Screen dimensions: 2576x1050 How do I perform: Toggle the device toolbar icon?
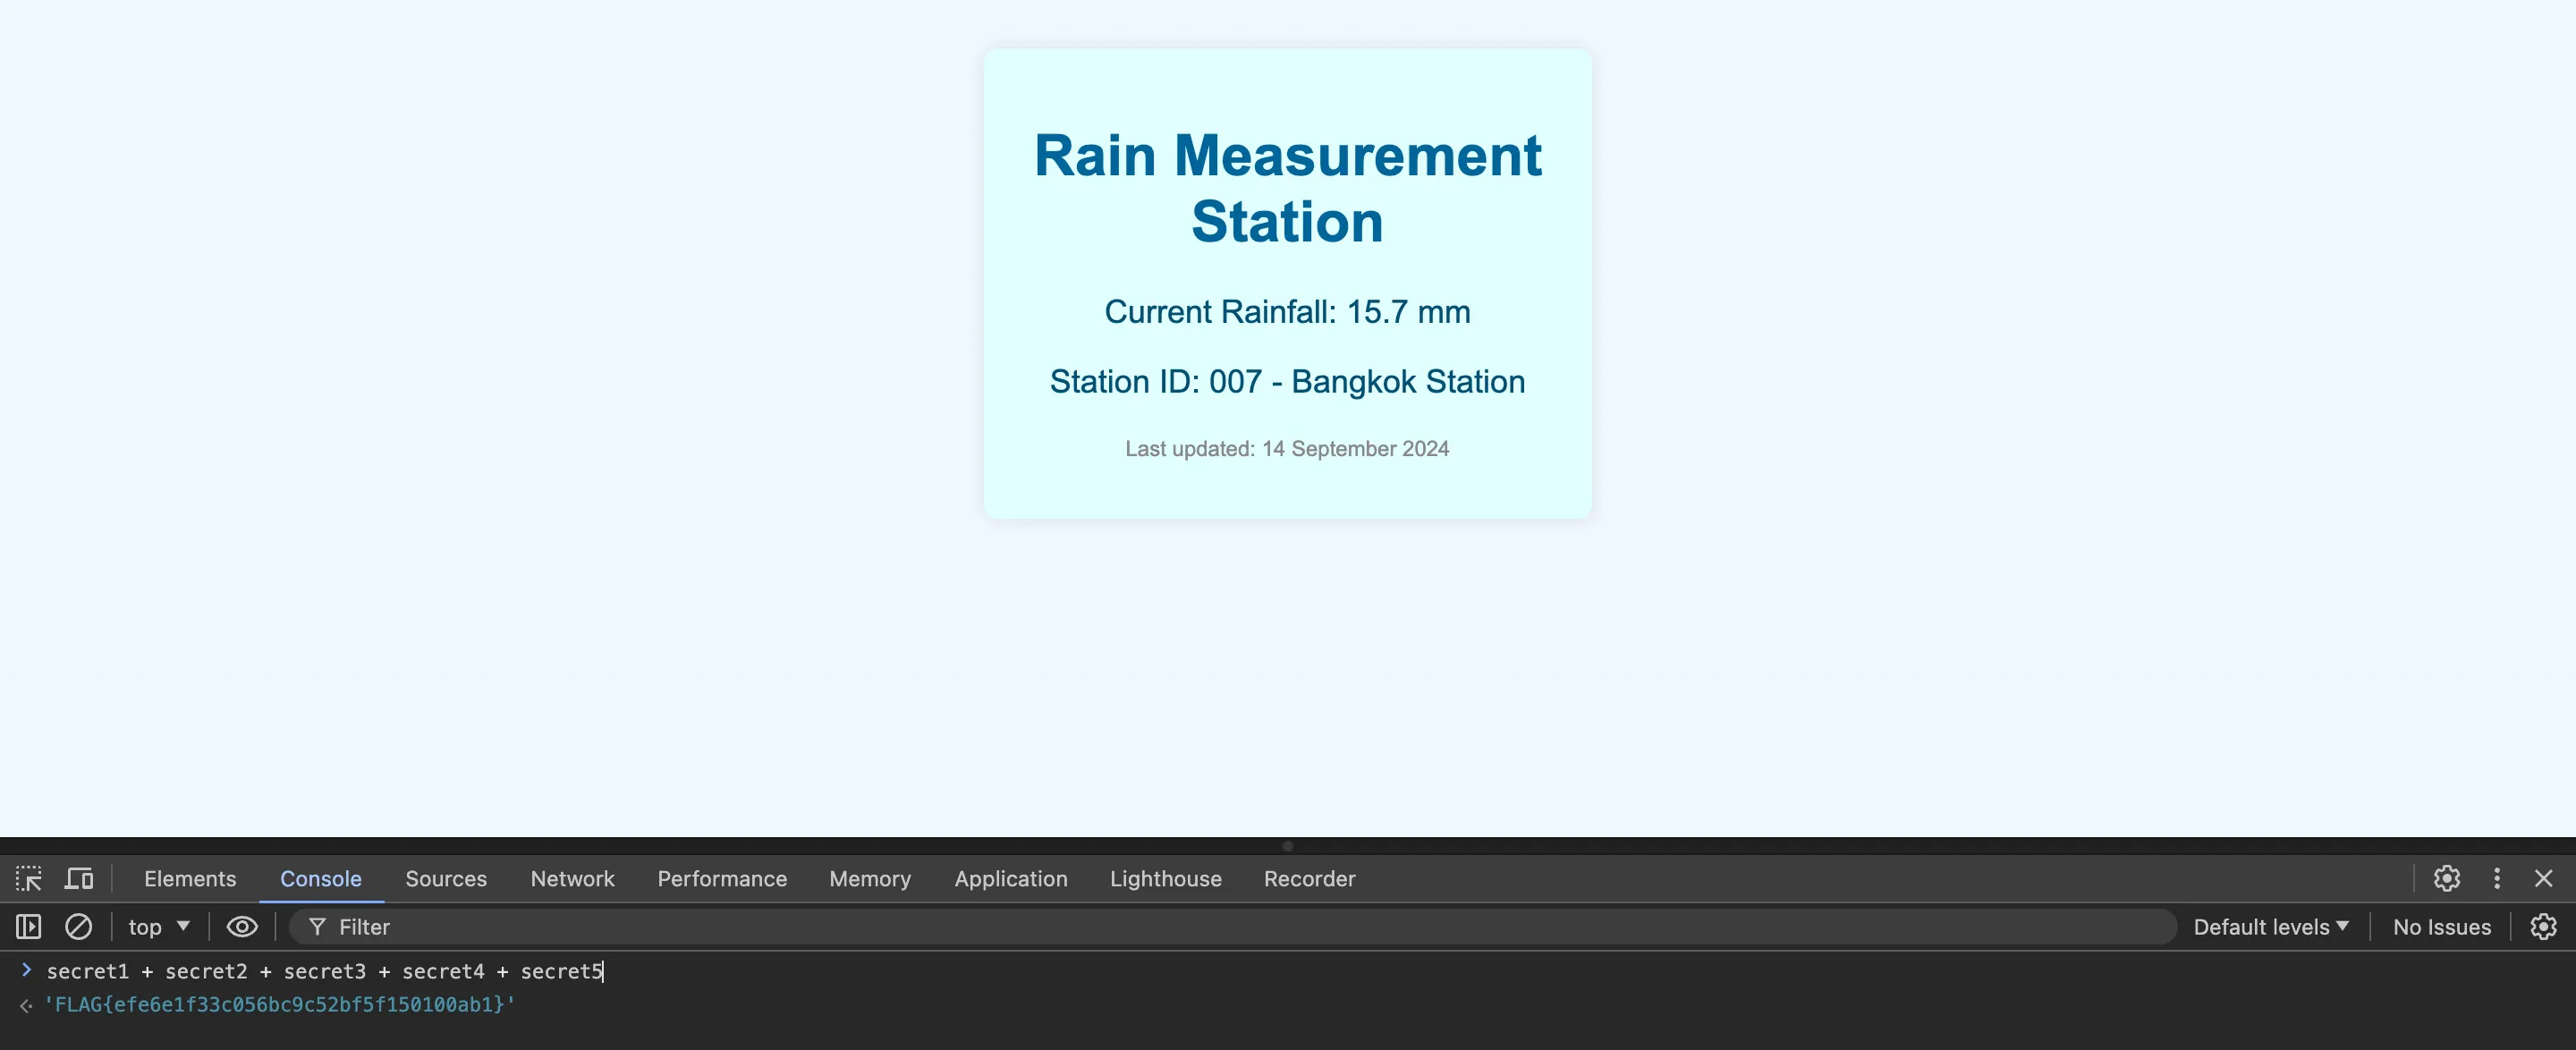point(79,879)
